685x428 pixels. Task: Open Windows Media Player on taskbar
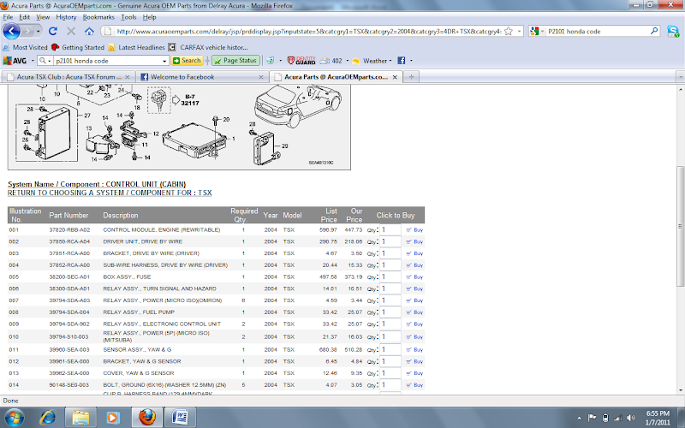(x=113, y=418)
